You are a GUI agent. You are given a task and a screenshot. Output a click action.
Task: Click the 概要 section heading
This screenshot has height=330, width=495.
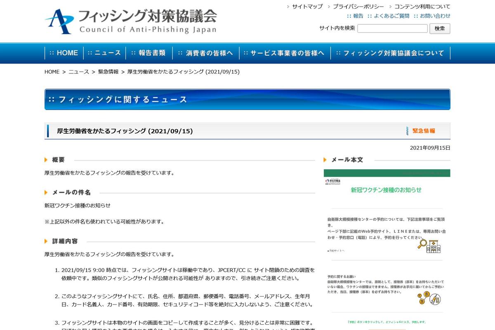click(58, 160)
